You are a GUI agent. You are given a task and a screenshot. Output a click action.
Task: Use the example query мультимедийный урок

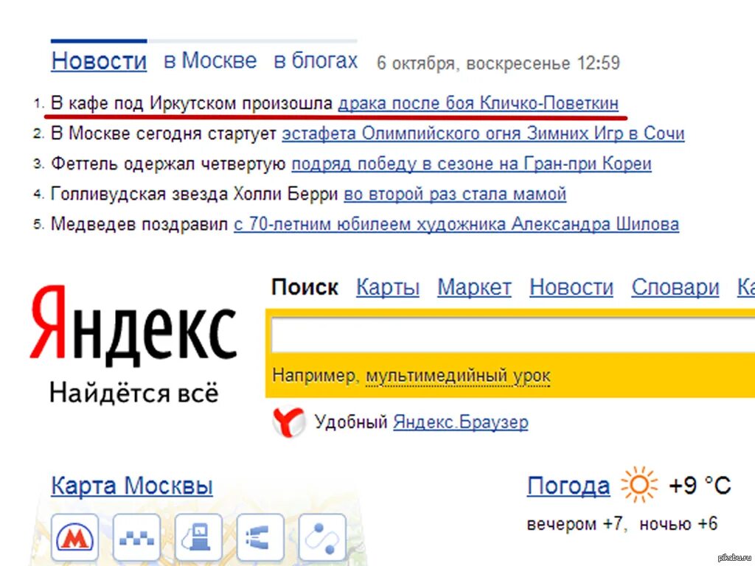coord(458,376)
